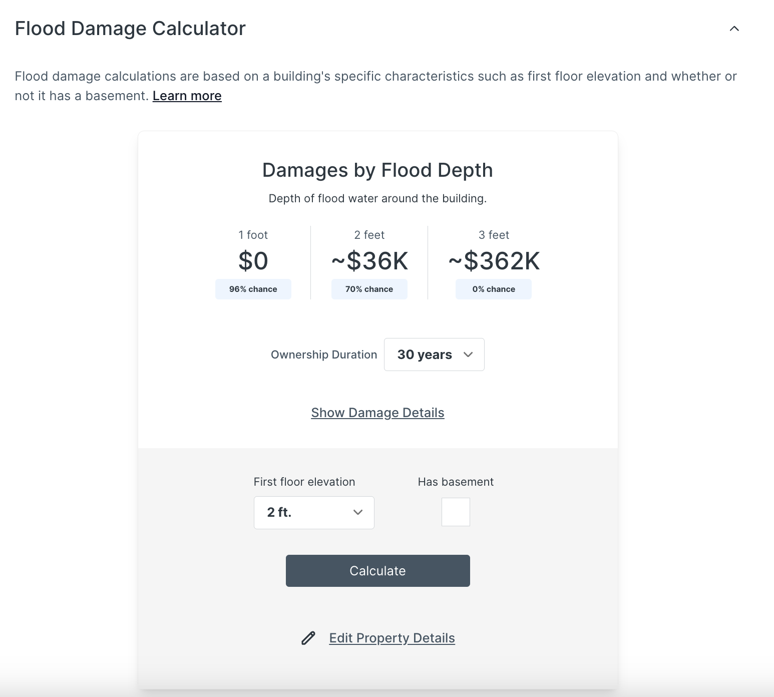
Task: Click the chevron next to 30 years
Action: [x=469, y=355]
